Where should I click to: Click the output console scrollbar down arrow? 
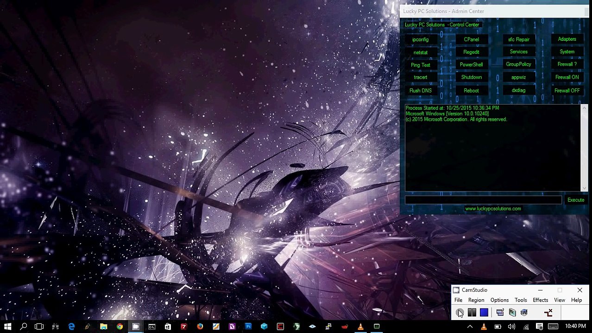tap(584, 188)
